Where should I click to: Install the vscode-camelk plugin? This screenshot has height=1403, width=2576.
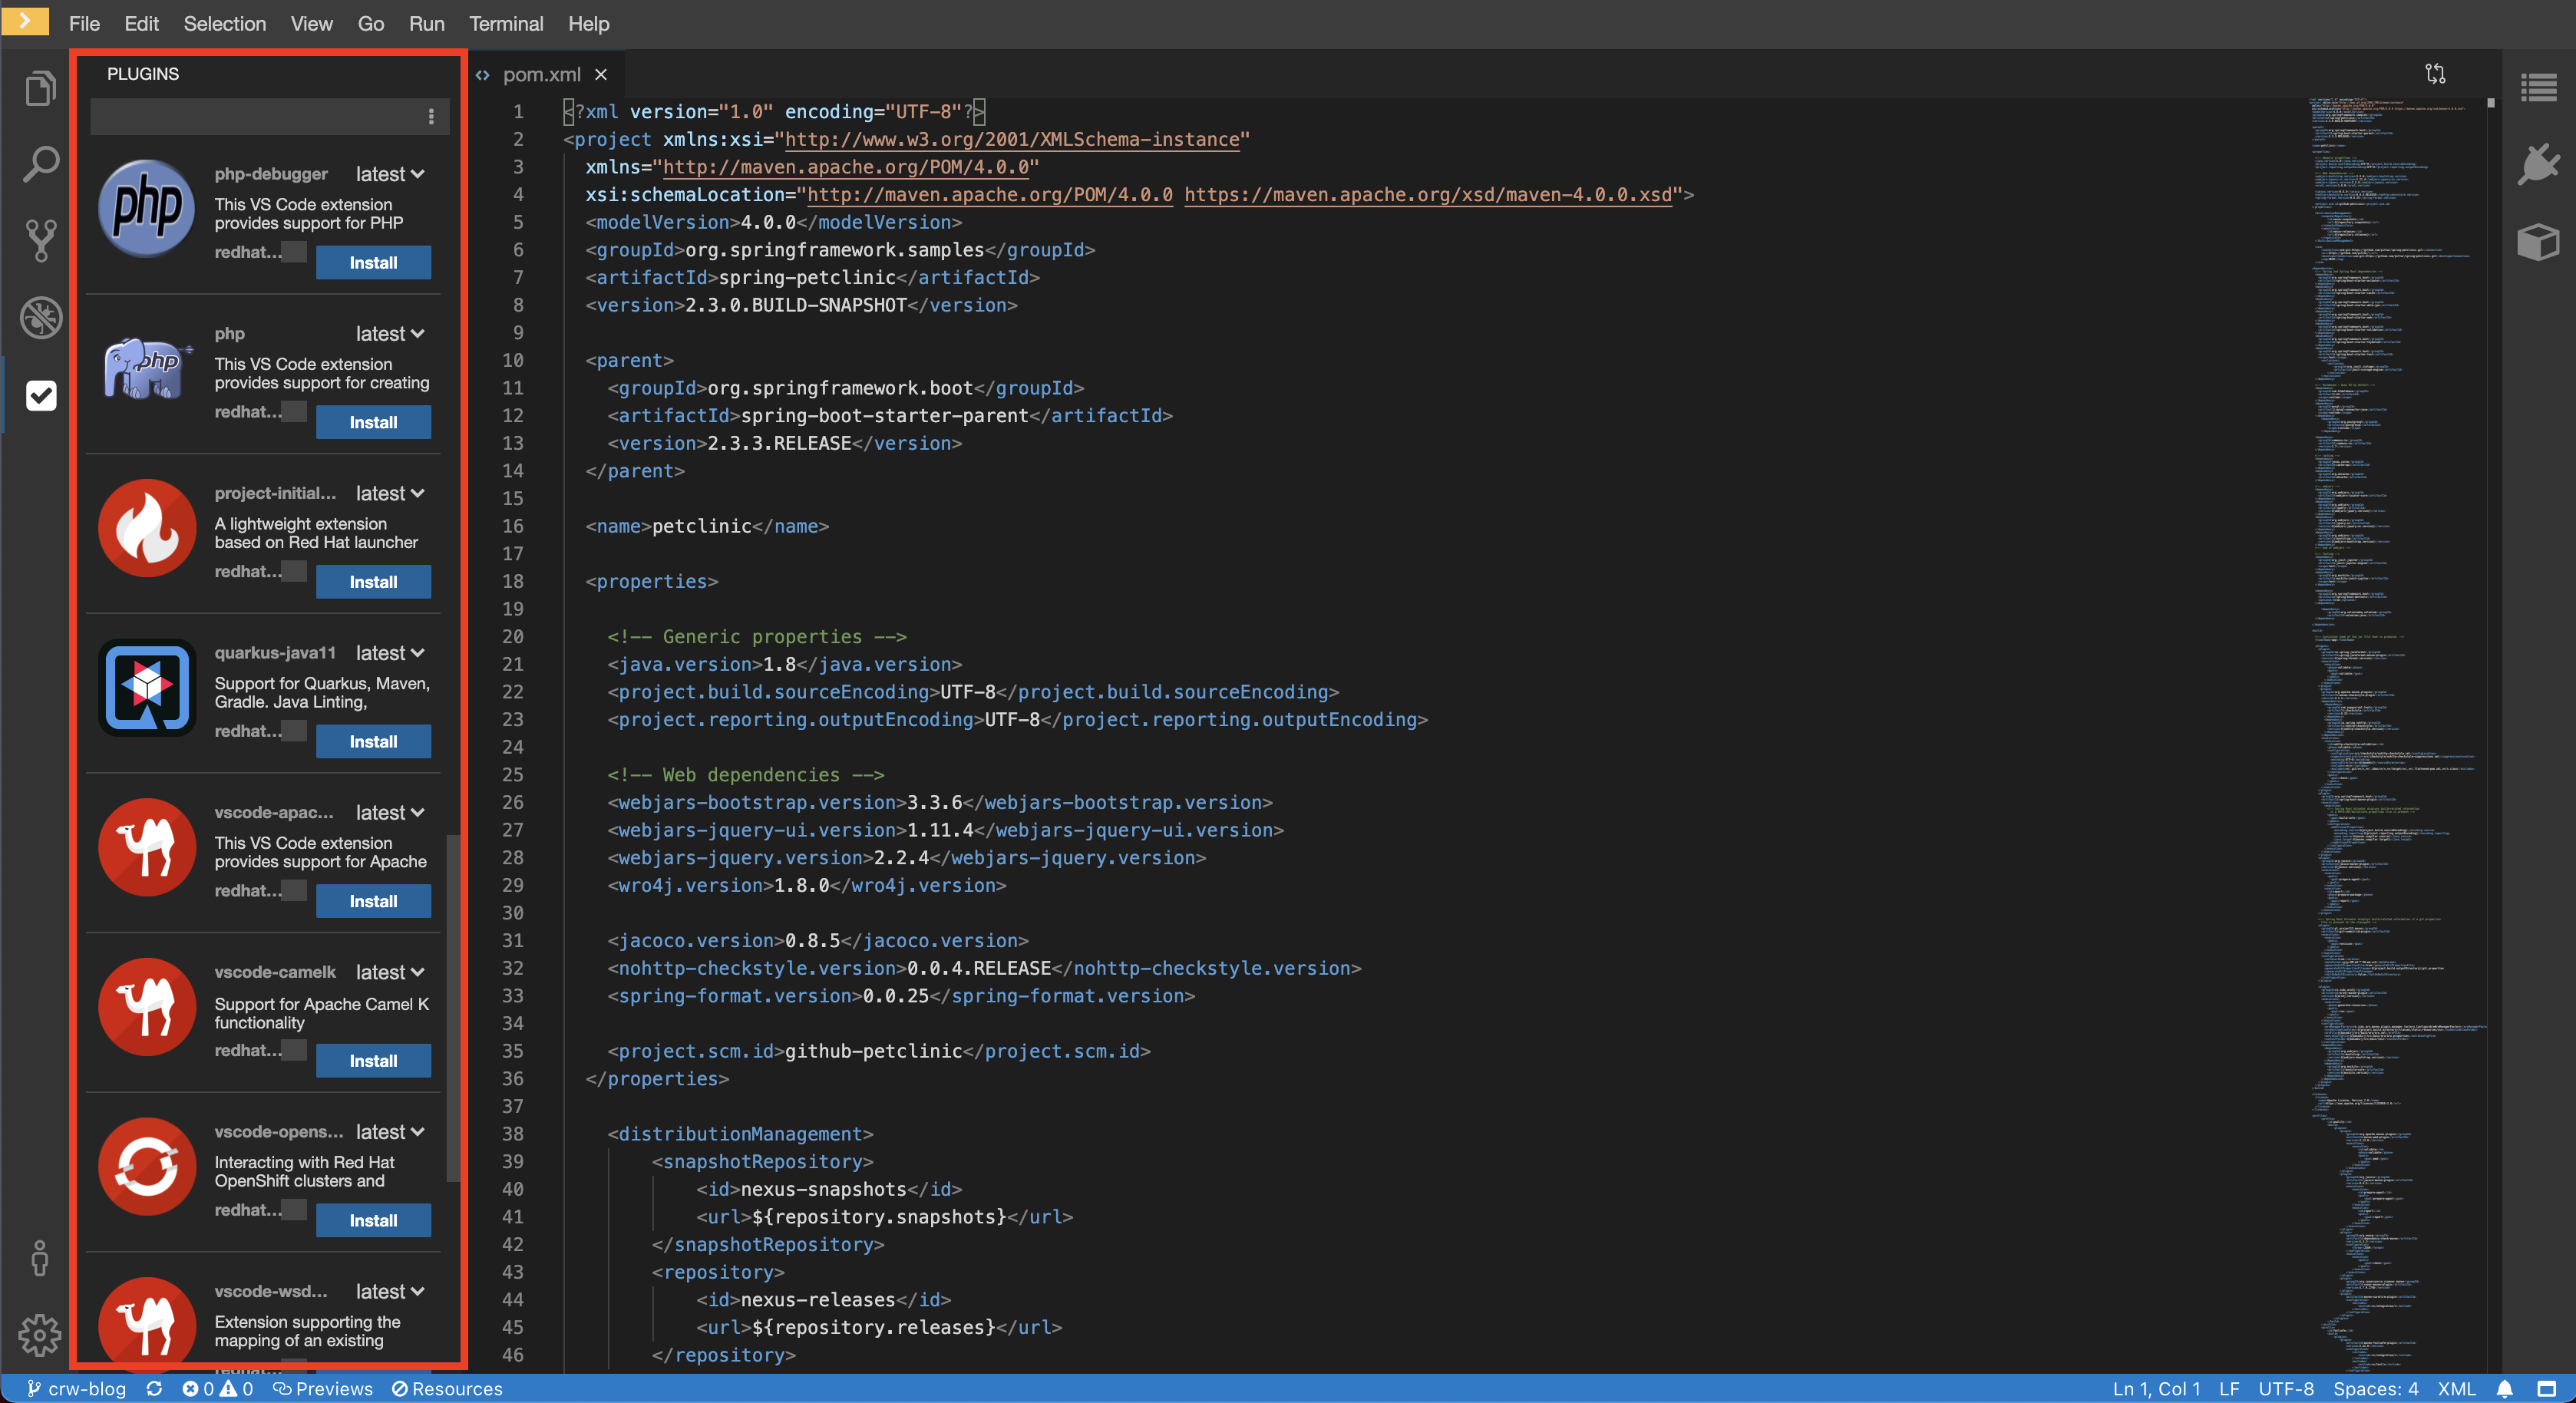373,1061
